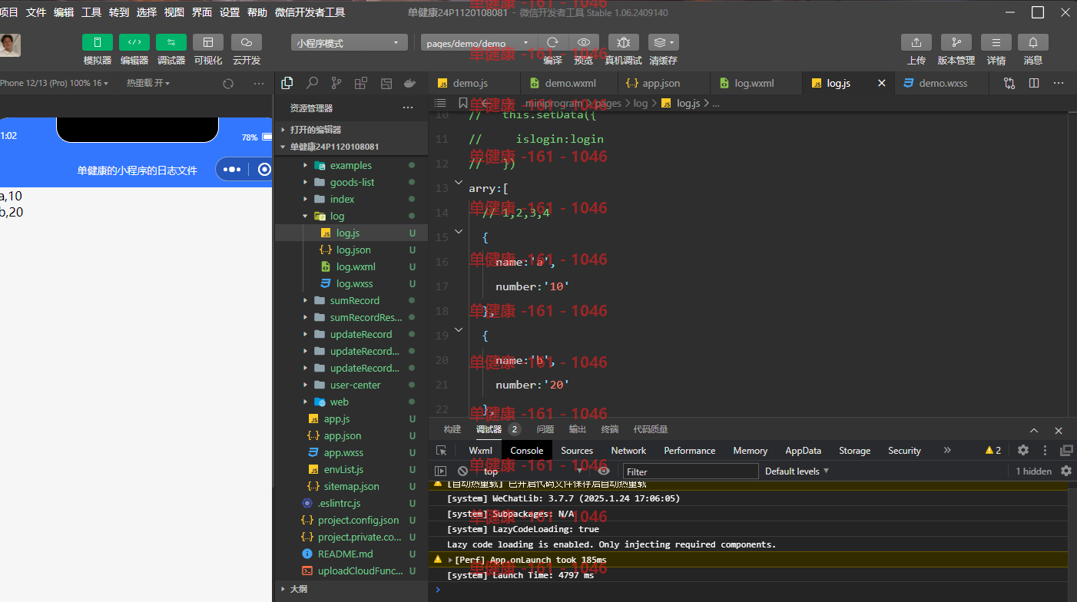Open the Visualization (可视化) tool
The image size is (1077, 602).
click(x=208, y=43)
